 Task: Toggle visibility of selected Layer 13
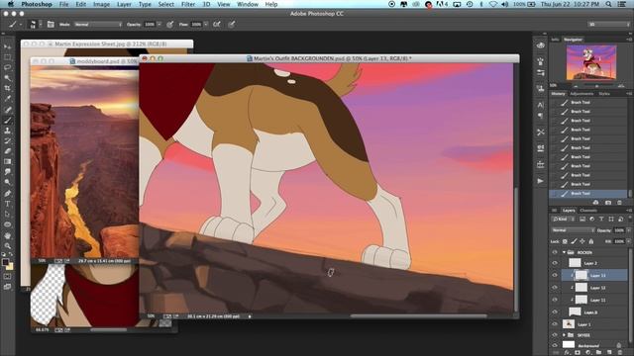(555, 275)
